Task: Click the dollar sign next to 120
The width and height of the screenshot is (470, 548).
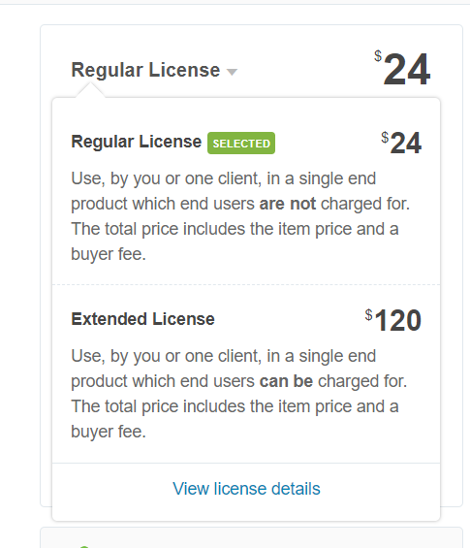Action: coord(369,315)
